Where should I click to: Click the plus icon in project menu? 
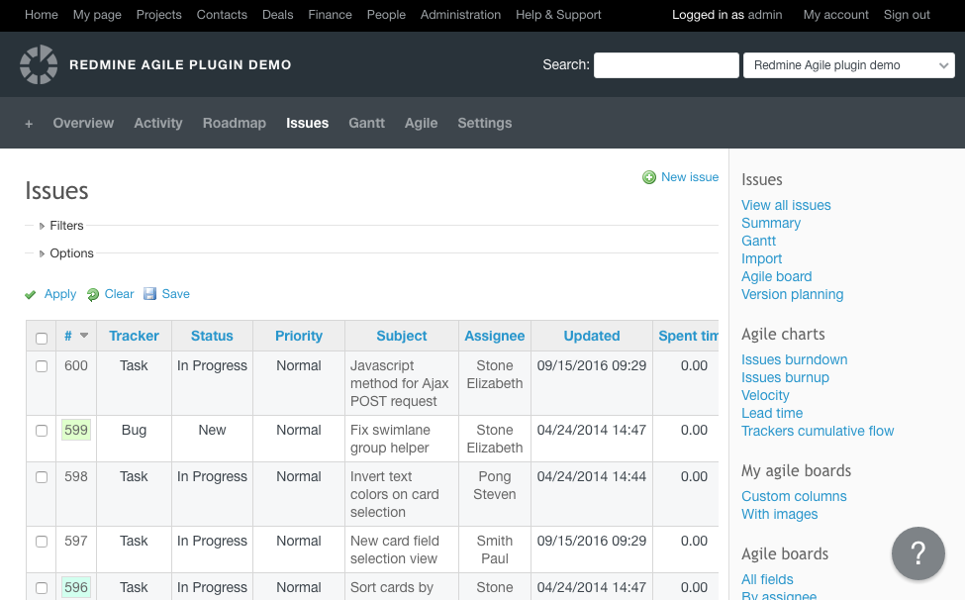pos(29,124)
